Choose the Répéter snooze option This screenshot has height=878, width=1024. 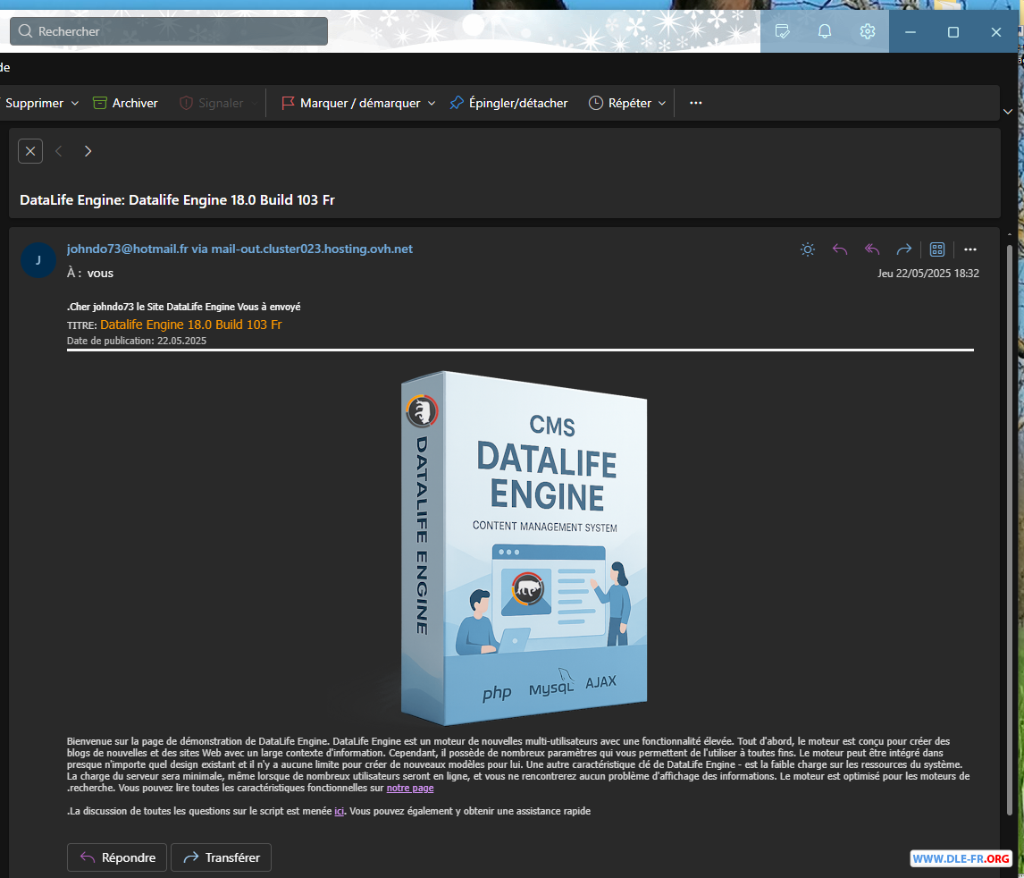(630, 103)
